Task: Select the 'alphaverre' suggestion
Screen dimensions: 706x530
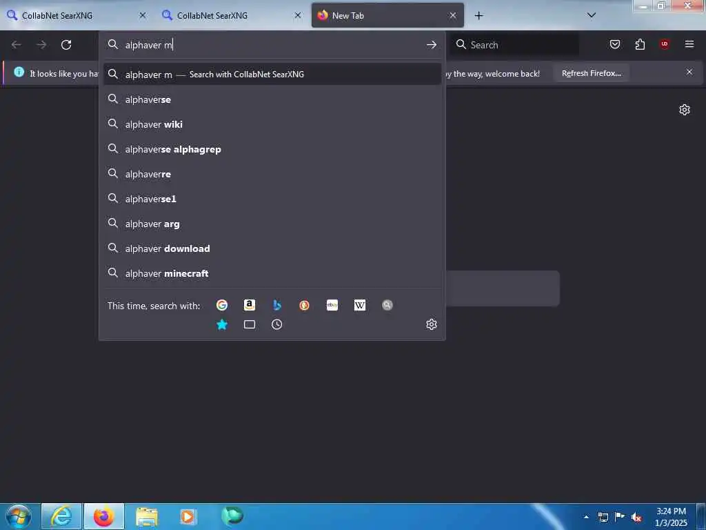Action: [272, 173]
